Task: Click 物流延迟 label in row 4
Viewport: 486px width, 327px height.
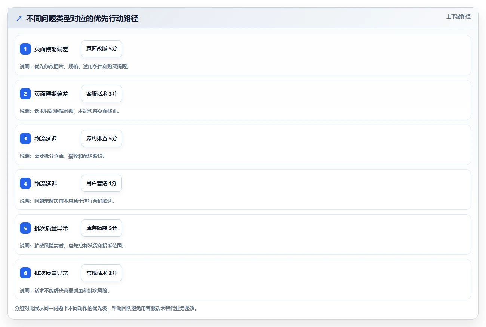Action: 46,183
